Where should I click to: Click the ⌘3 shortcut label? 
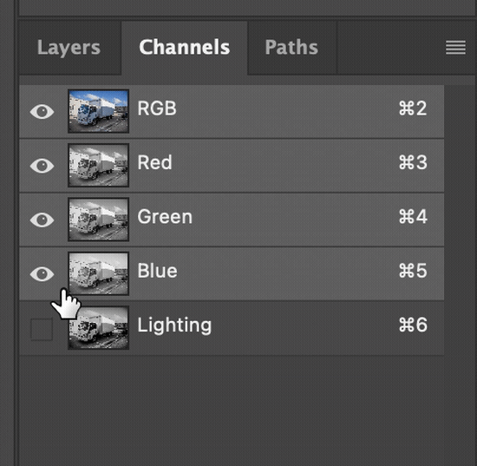413,162
